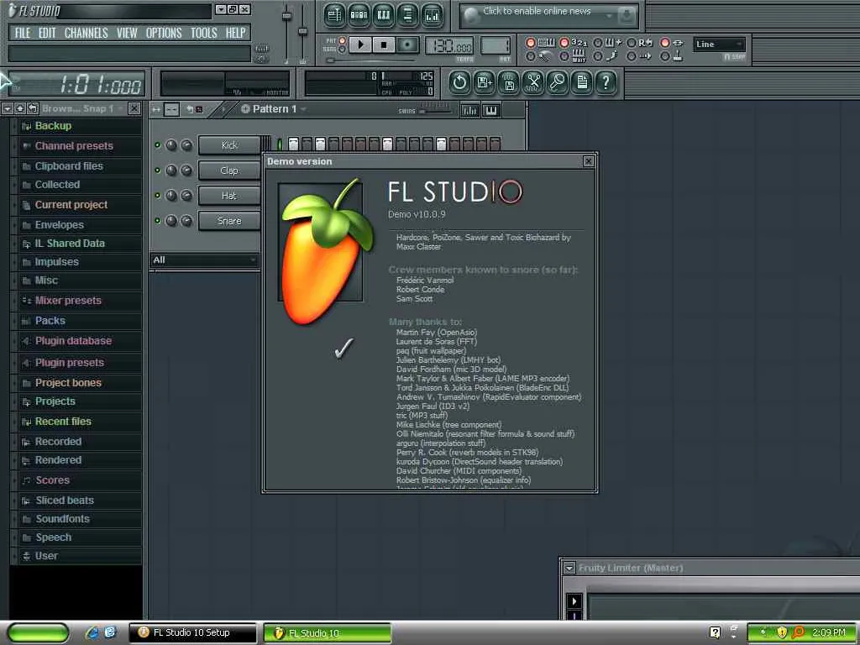Click the one-click recording microphone icon
The height and width of the screenshot is (645, 860).
(x=558, y=83)
